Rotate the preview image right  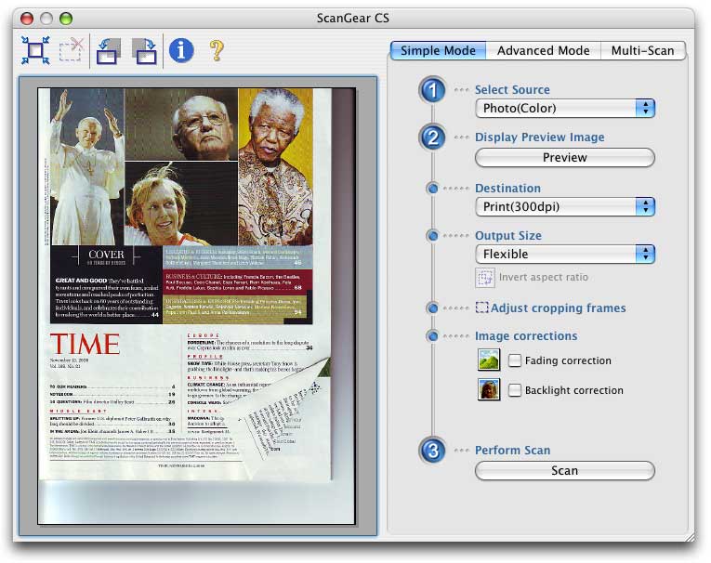pyautogui.click(x=144, y=50)
